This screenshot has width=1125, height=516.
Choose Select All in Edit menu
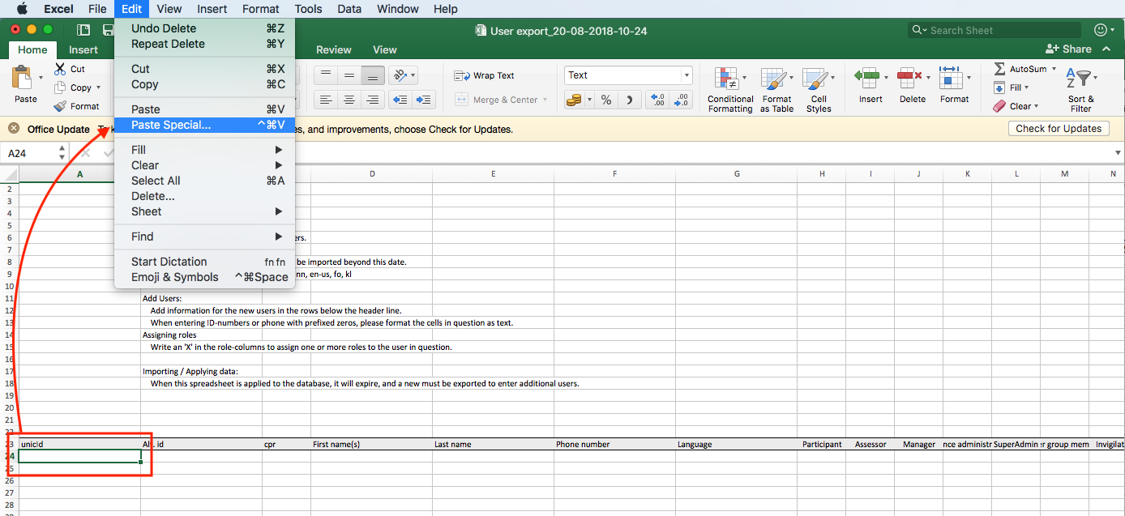click(205, 181)
